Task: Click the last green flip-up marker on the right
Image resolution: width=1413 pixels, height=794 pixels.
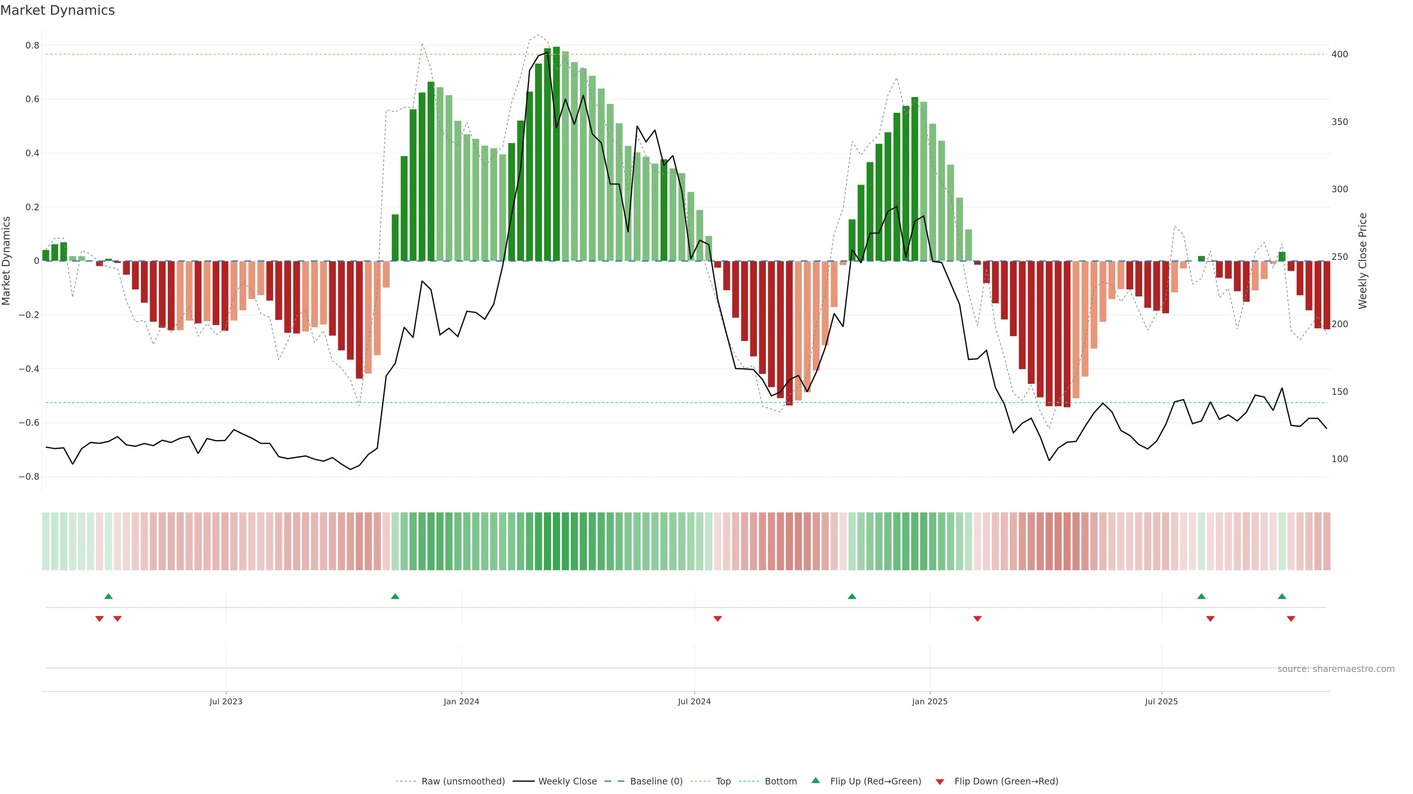Action: 1282,596
